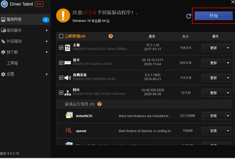
Task: Click the 显卡 graphics card icon
Action: tap(67, 63)
